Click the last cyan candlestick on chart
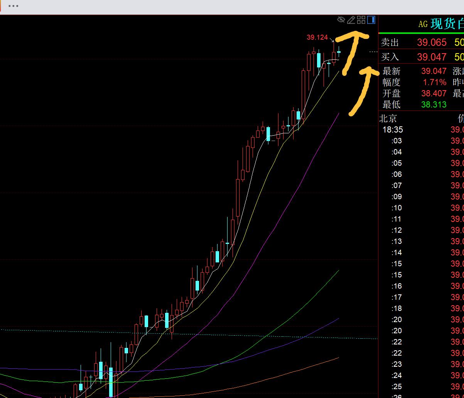The image size is (464, 398). click(x=339, y=52)
